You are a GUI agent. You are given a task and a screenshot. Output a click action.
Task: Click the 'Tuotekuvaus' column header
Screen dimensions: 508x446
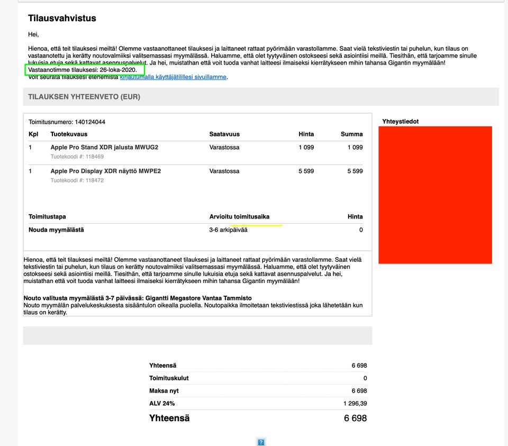[69, 134]
